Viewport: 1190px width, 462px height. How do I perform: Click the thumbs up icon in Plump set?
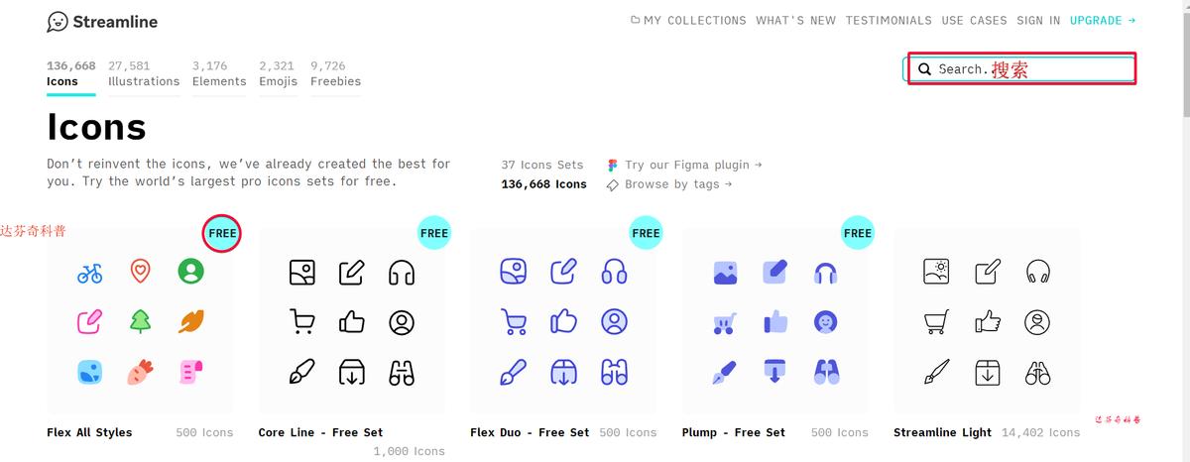[x=774, y=322]
